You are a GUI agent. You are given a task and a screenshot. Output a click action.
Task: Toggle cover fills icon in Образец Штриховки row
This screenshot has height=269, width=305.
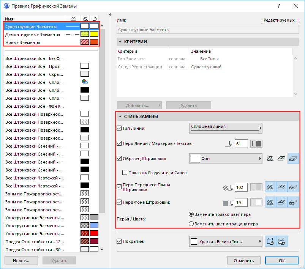click(x=281, y=159)
